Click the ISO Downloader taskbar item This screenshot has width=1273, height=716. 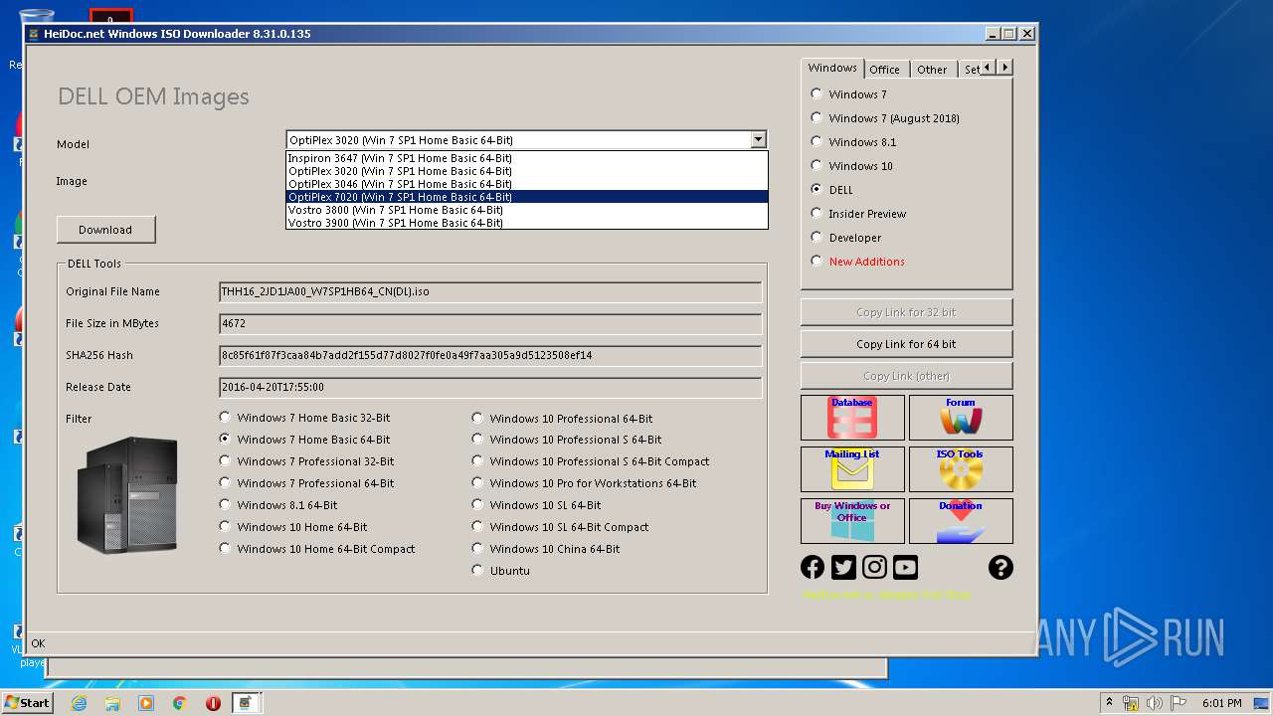[x=247, y=703]
